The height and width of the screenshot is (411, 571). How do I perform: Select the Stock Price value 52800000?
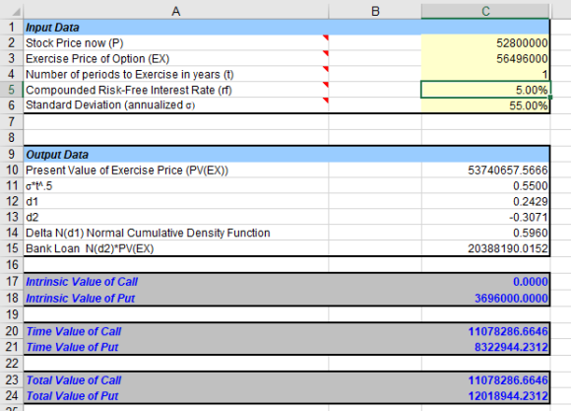[x=485, y=43]
